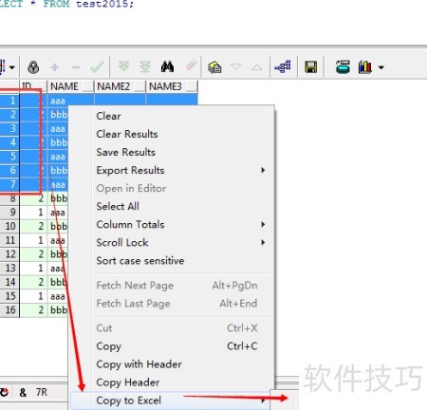This screenshot has height=410, width=427.
Task: Click the teal database export icon
Action: (x=343, y=67)
